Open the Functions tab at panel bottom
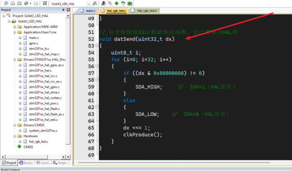 click(44, 163)
